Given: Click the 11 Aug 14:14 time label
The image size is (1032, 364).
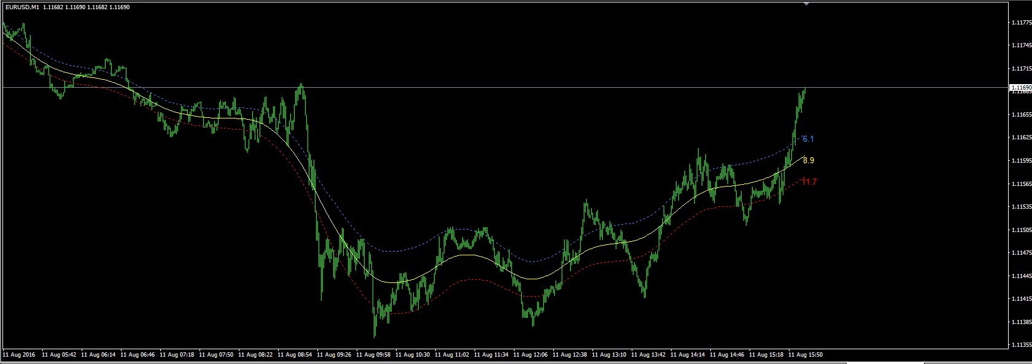Looking at the screenshot, I should pos(688,355).
